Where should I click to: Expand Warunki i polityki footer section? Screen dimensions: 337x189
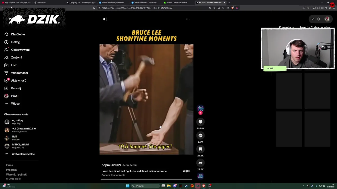(x=17, y=175)
